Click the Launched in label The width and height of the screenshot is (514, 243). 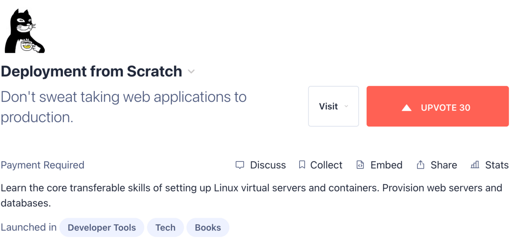29,227
